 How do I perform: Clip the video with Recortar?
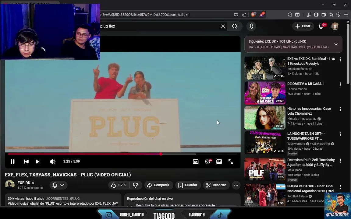point(216,185)
